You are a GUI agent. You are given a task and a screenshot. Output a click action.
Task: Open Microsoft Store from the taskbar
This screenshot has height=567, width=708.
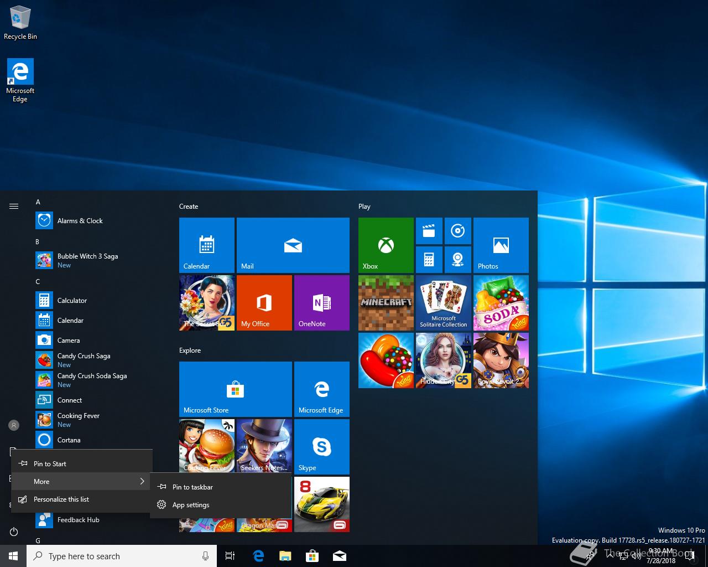click(x=312, y=556)
